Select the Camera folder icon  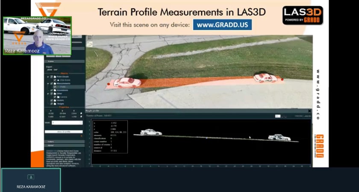point(59,97)
